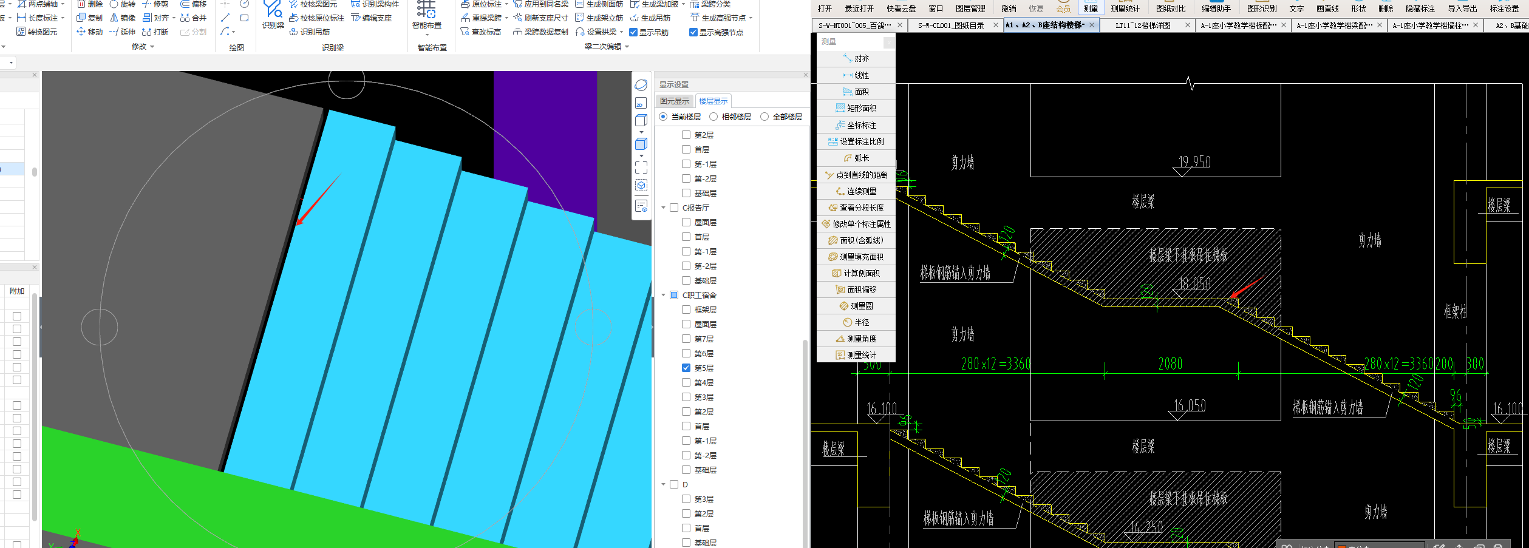The image size is (1529, 548).
Task: Click the 智能布置 smart layout icon
Action: [x=426, y=15]
